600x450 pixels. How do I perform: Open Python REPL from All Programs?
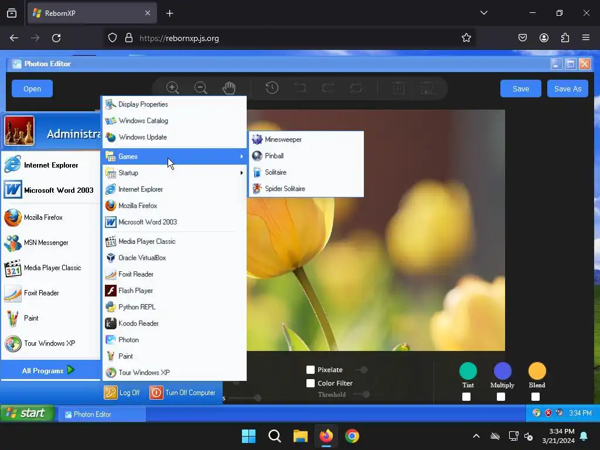click(x=174, y=307)
